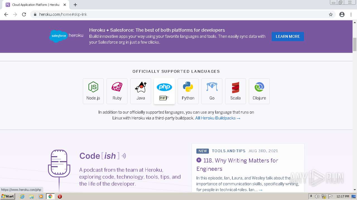Screen dimensions: 357x200
Task: Show hidden system tray icons
Action: point(311,196)
